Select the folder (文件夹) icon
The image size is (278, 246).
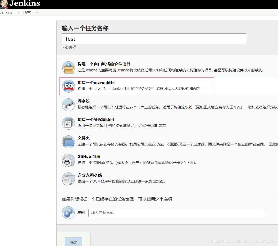pyautogui.click(x=69, y=142)
